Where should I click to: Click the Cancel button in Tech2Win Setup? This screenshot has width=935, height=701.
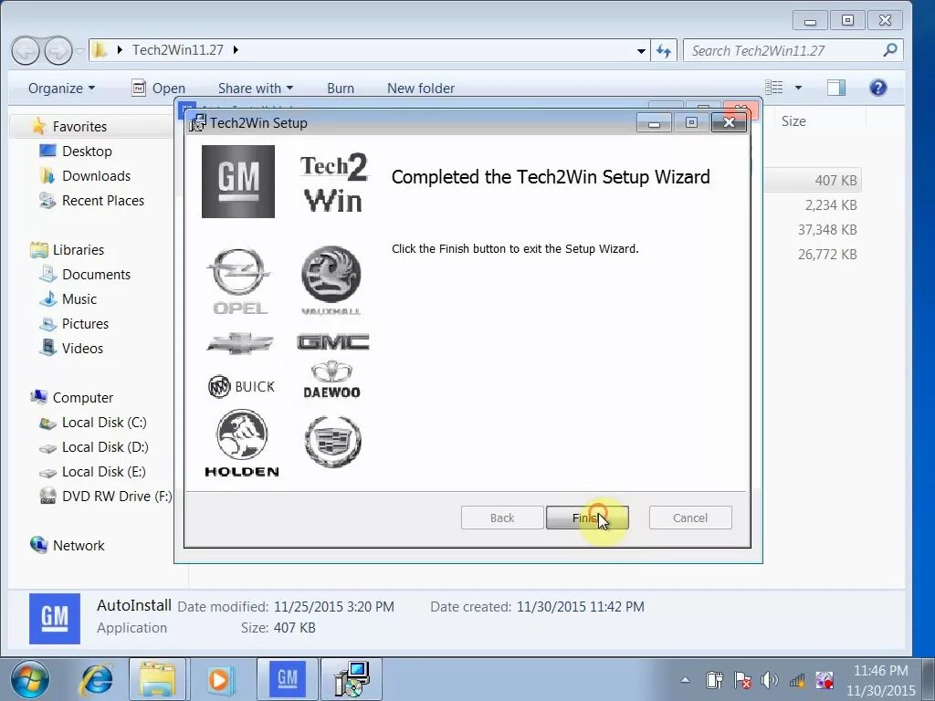tap(690, 518)
